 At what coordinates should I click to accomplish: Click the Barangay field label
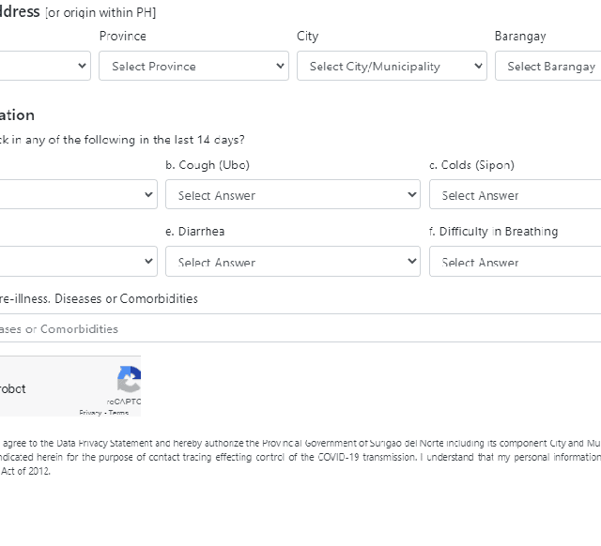(x=520, y=36)
